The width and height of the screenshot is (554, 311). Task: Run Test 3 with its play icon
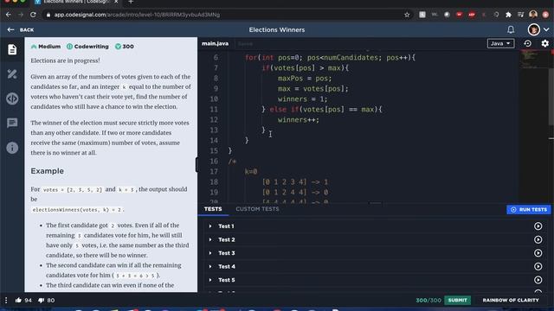tap(538, 253)
